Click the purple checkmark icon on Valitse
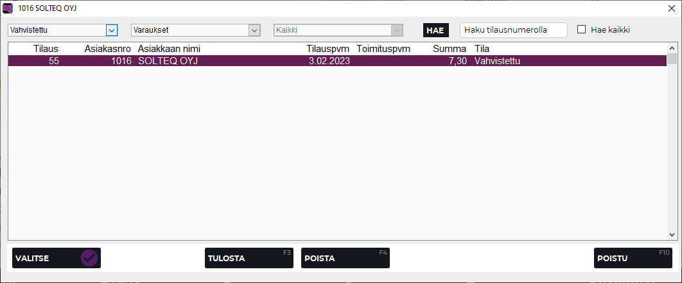 (x=89, y=258)
